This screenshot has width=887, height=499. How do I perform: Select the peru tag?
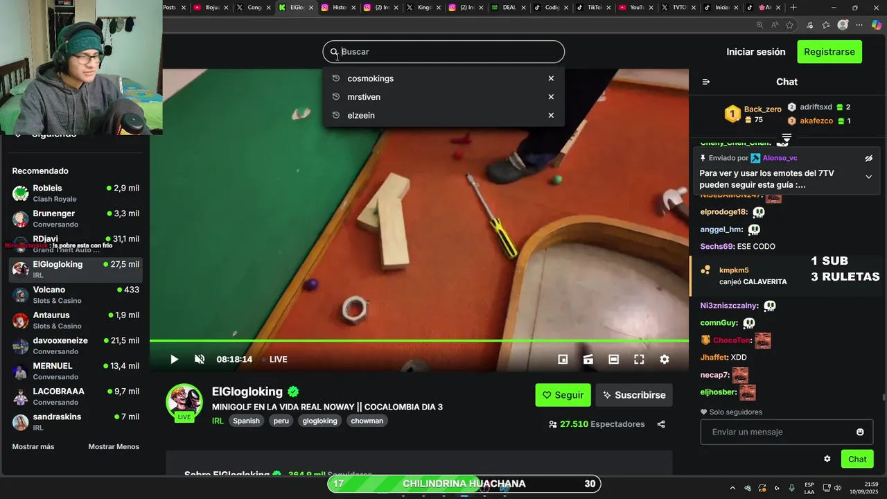[x=281, y=421]
